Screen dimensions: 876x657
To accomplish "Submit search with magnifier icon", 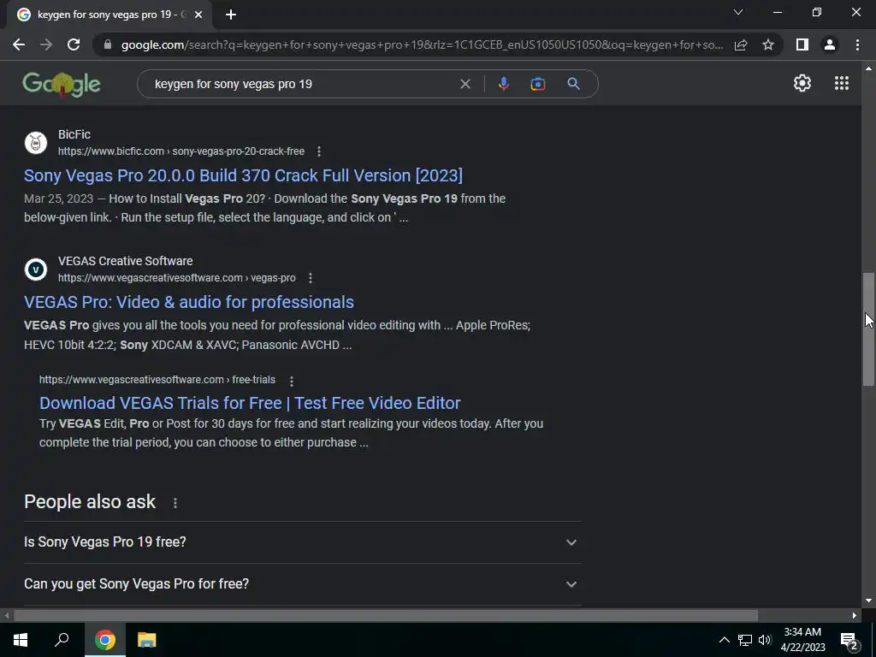I will [573, 84].
